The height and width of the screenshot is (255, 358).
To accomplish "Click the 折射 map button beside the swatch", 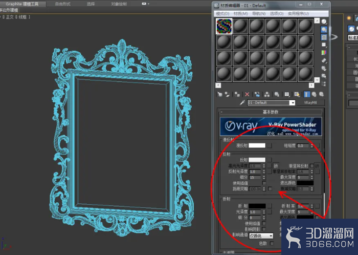I will point(270,206).
